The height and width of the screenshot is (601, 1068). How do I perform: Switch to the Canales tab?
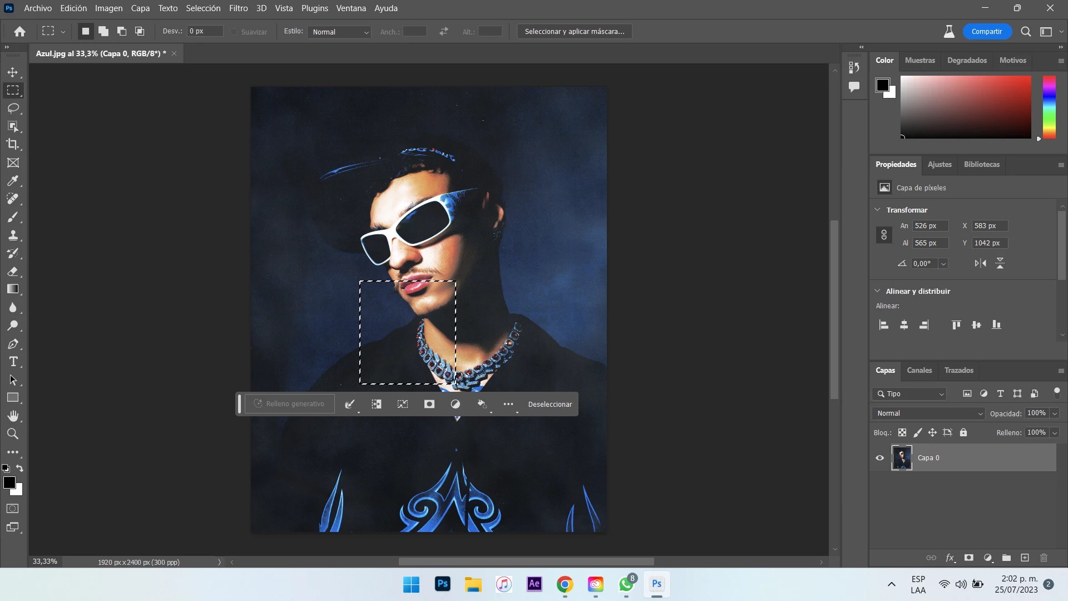(x=919, y=370)
